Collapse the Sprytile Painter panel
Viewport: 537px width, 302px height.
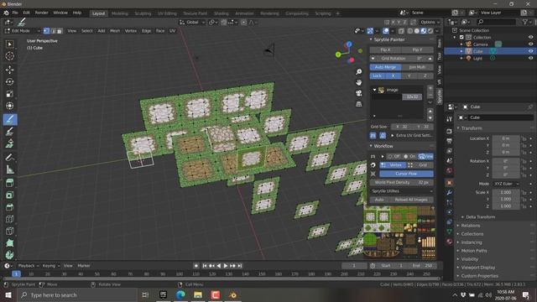(371, 39)
